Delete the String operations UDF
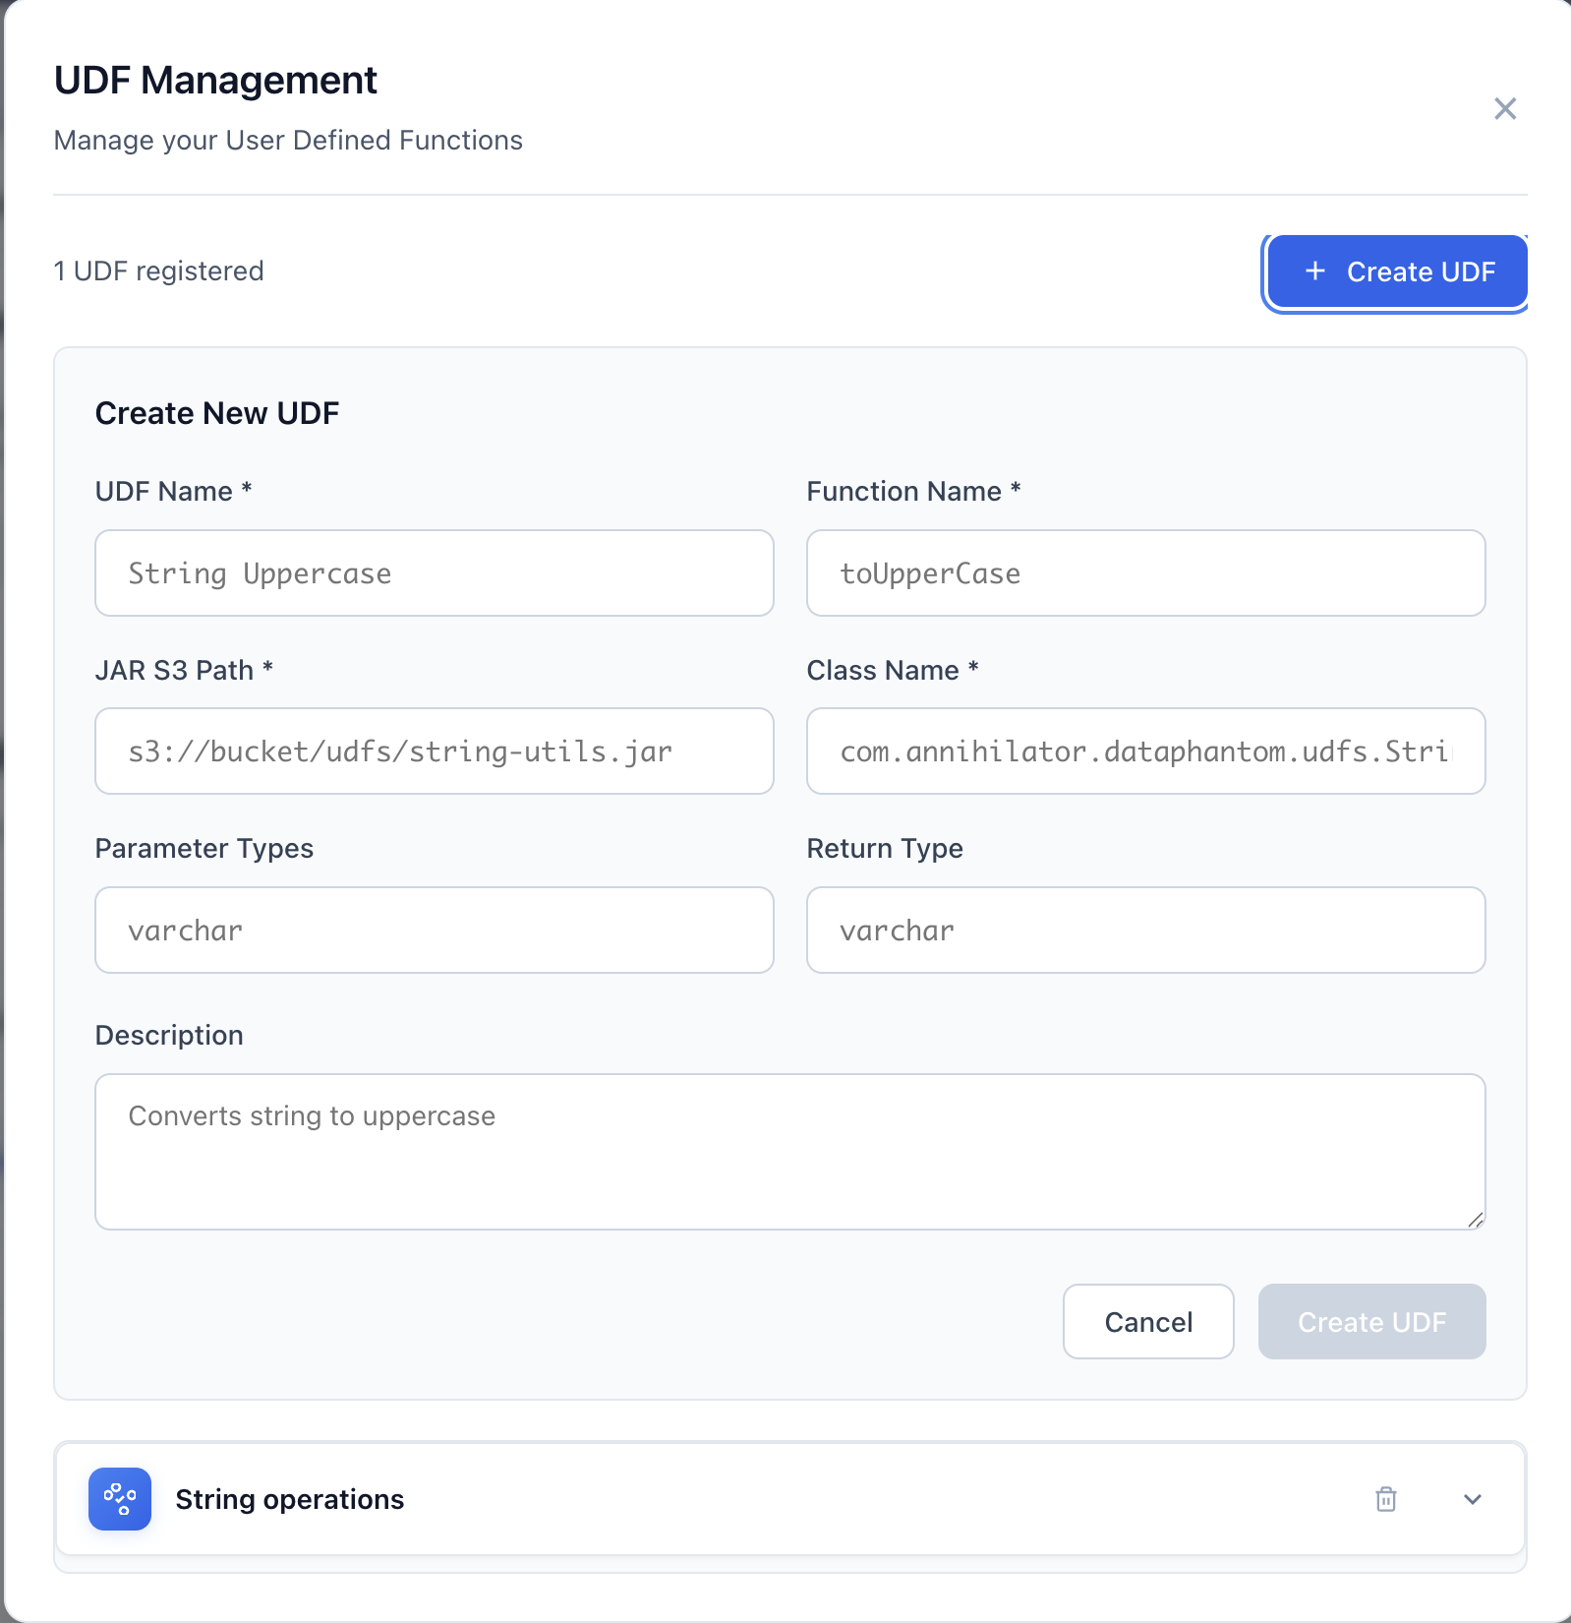This screenshot has width=1571, height=1623. tap(1385, 1499)
